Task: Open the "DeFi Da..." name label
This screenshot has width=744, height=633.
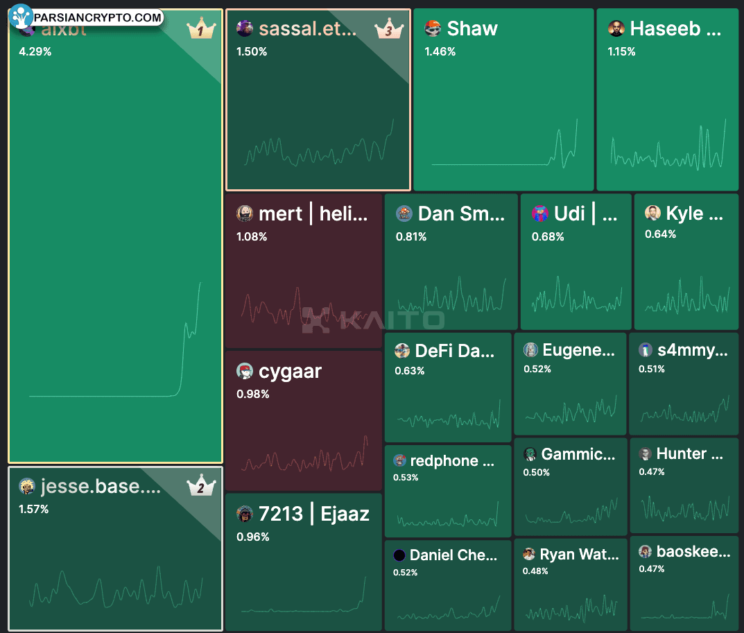Action: coord(455,351)
